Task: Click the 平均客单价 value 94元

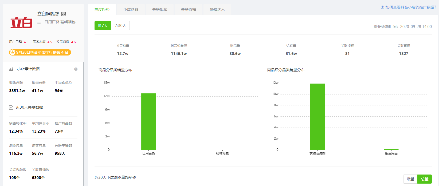Action: 59,91
